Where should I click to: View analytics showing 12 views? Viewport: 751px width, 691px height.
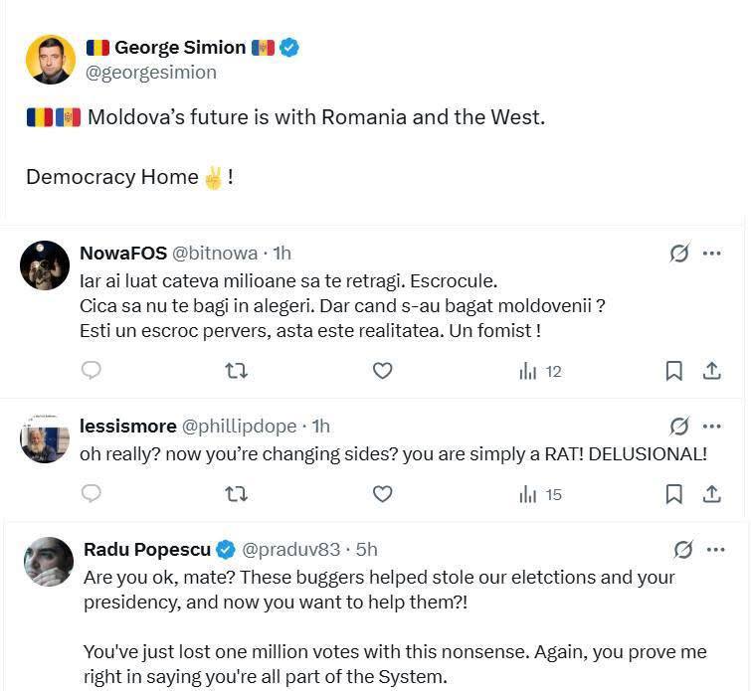(541, 371)
